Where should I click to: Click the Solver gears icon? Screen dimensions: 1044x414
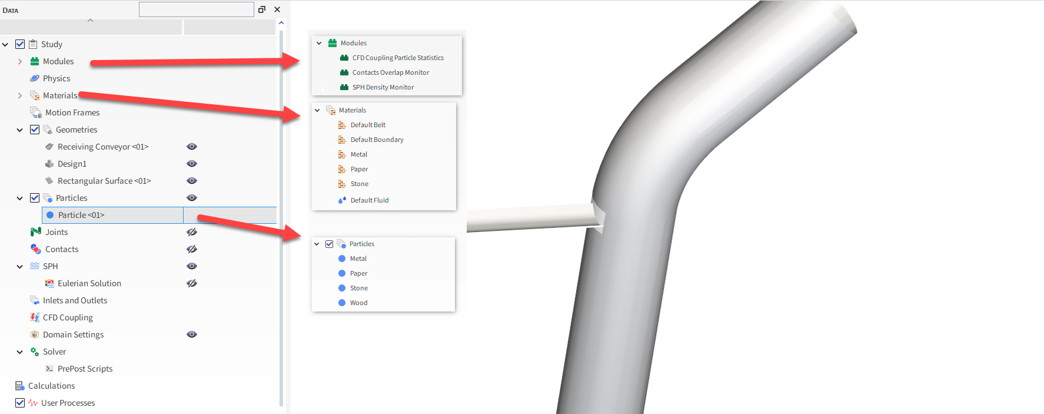35,352
